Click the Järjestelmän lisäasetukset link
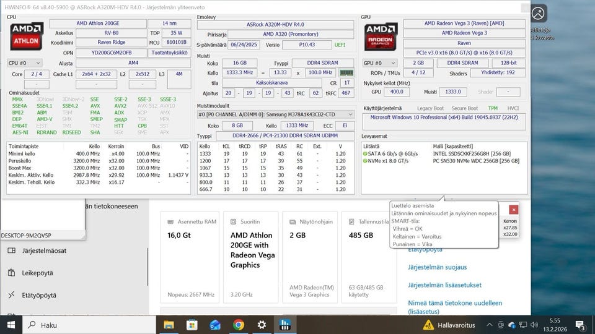The height and width of the screenshot is (334, 595). [444, 285]
